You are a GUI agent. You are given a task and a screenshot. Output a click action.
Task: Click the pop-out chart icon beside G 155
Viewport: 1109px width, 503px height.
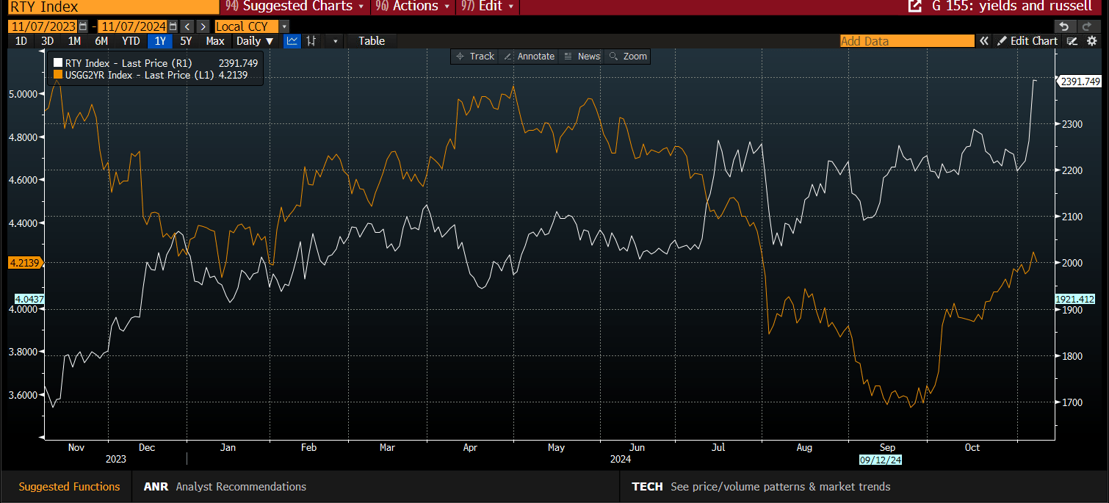pos(914,7)
